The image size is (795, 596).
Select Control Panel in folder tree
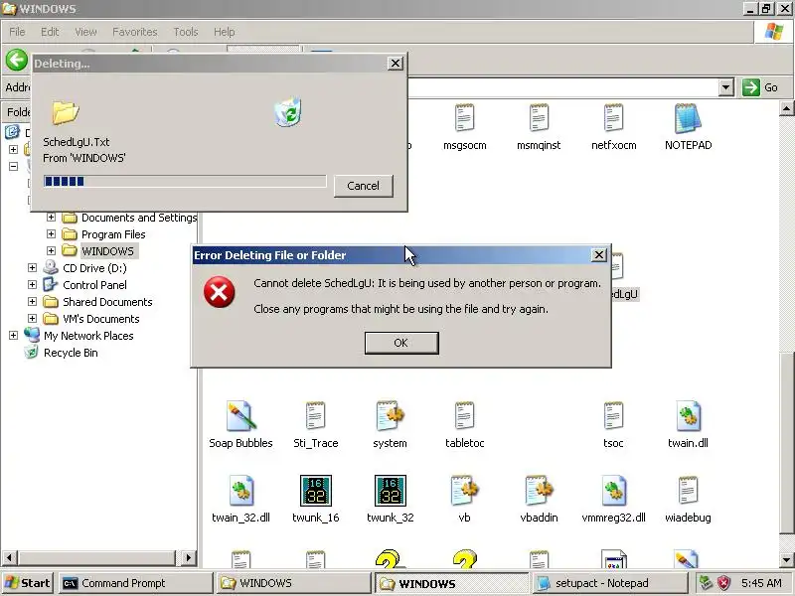pos(94,285)
